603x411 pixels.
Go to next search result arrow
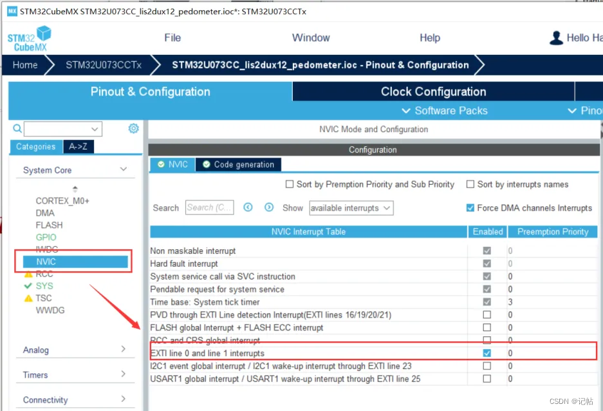click(x=269, y=207)
